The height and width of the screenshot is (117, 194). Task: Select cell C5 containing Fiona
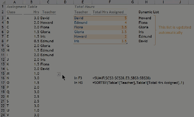(x=45, y=27)
